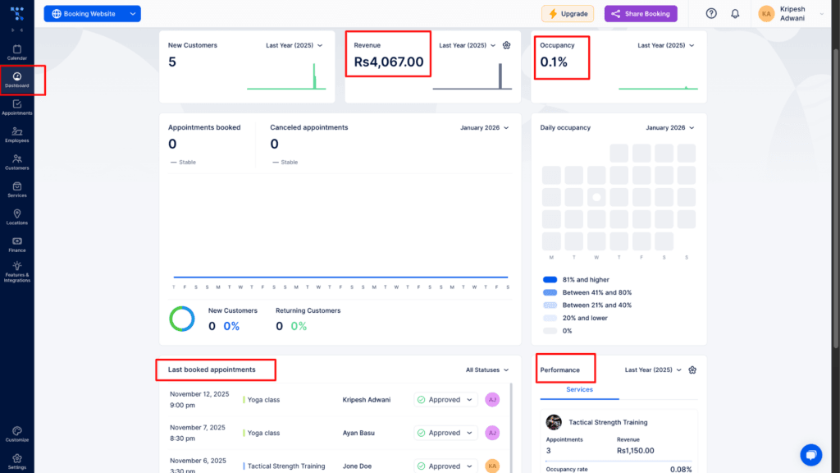This screenshot has height=473, width=840.
Task: Click the Kripesh Adwani user avatar
Action: pyautogui.click(x=766, y=13)
